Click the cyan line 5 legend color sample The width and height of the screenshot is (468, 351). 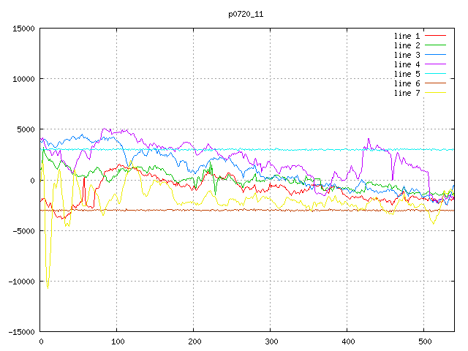click(436, 74)
